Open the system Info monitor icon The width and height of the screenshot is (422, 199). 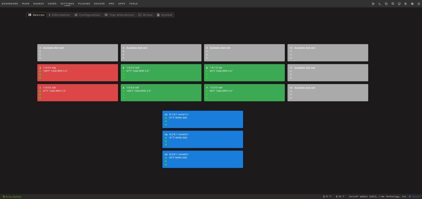(399, 4)
